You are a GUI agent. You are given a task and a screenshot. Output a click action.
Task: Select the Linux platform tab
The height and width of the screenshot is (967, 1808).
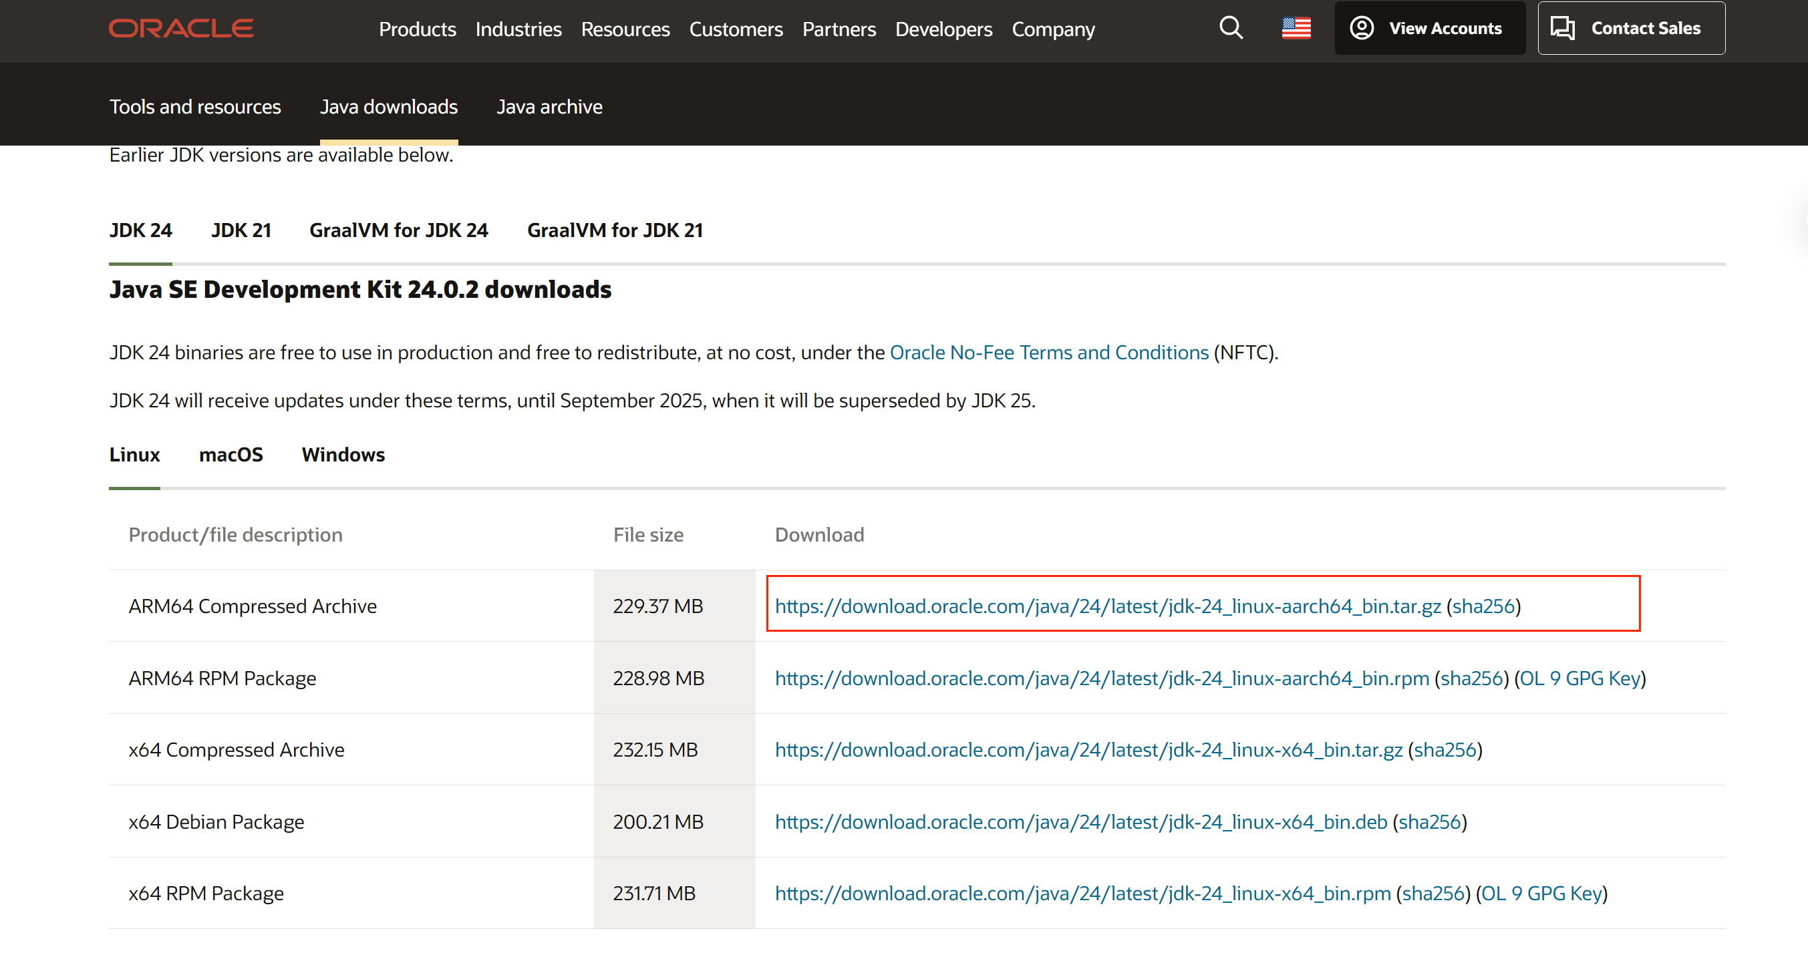tap(135, 455)
